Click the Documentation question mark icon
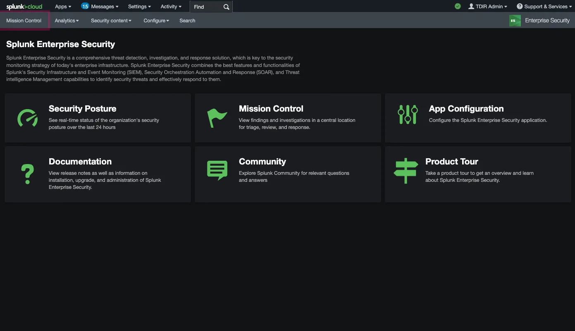The width and height of the screenshot is (575, 331). (27, 174)
